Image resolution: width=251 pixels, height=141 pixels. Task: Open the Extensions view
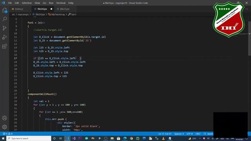click(x=4, y=46)
